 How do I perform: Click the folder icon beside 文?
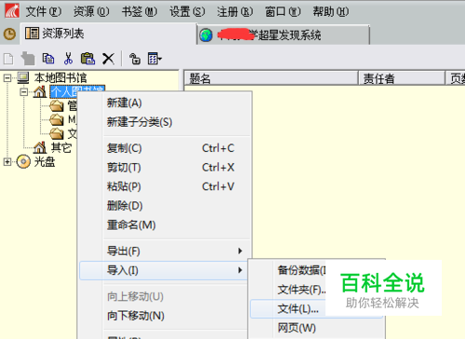(x=57, y=133)
